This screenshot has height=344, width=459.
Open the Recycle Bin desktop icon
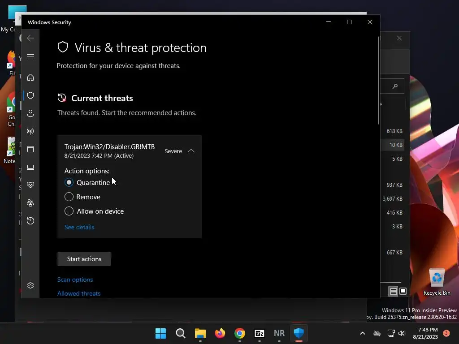pyautogui.click(x=437, y=282)
